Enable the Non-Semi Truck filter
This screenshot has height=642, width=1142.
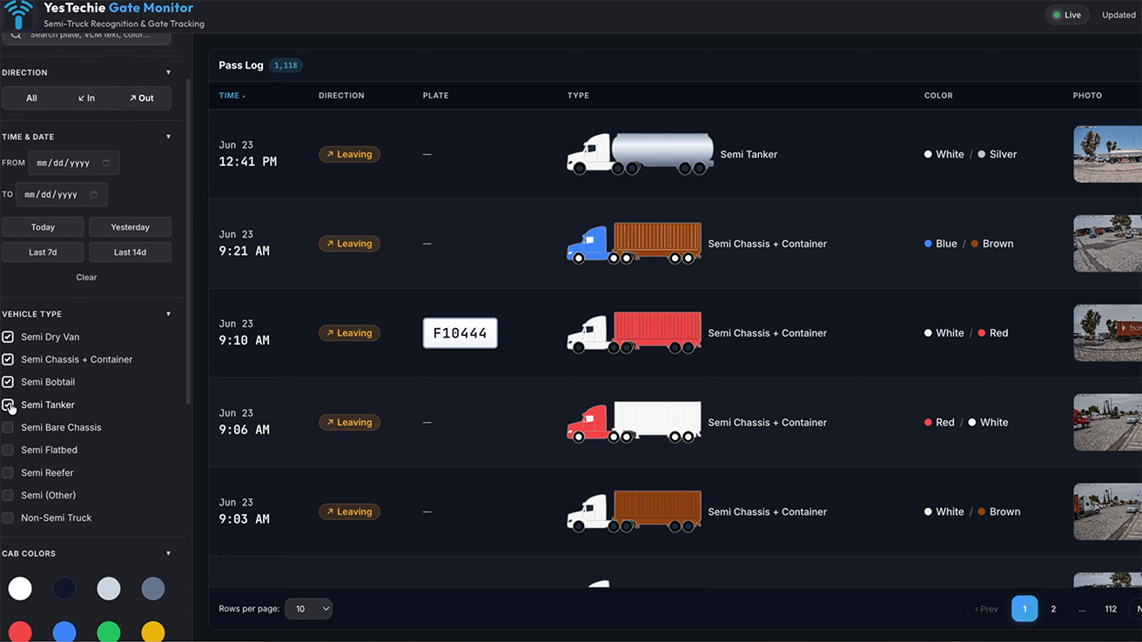pyautogui.click(x=8, y=518)
